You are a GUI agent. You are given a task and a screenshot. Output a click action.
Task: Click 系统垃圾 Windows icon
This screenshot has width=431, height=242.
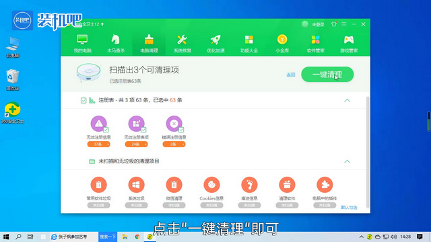tap(136, 185)
